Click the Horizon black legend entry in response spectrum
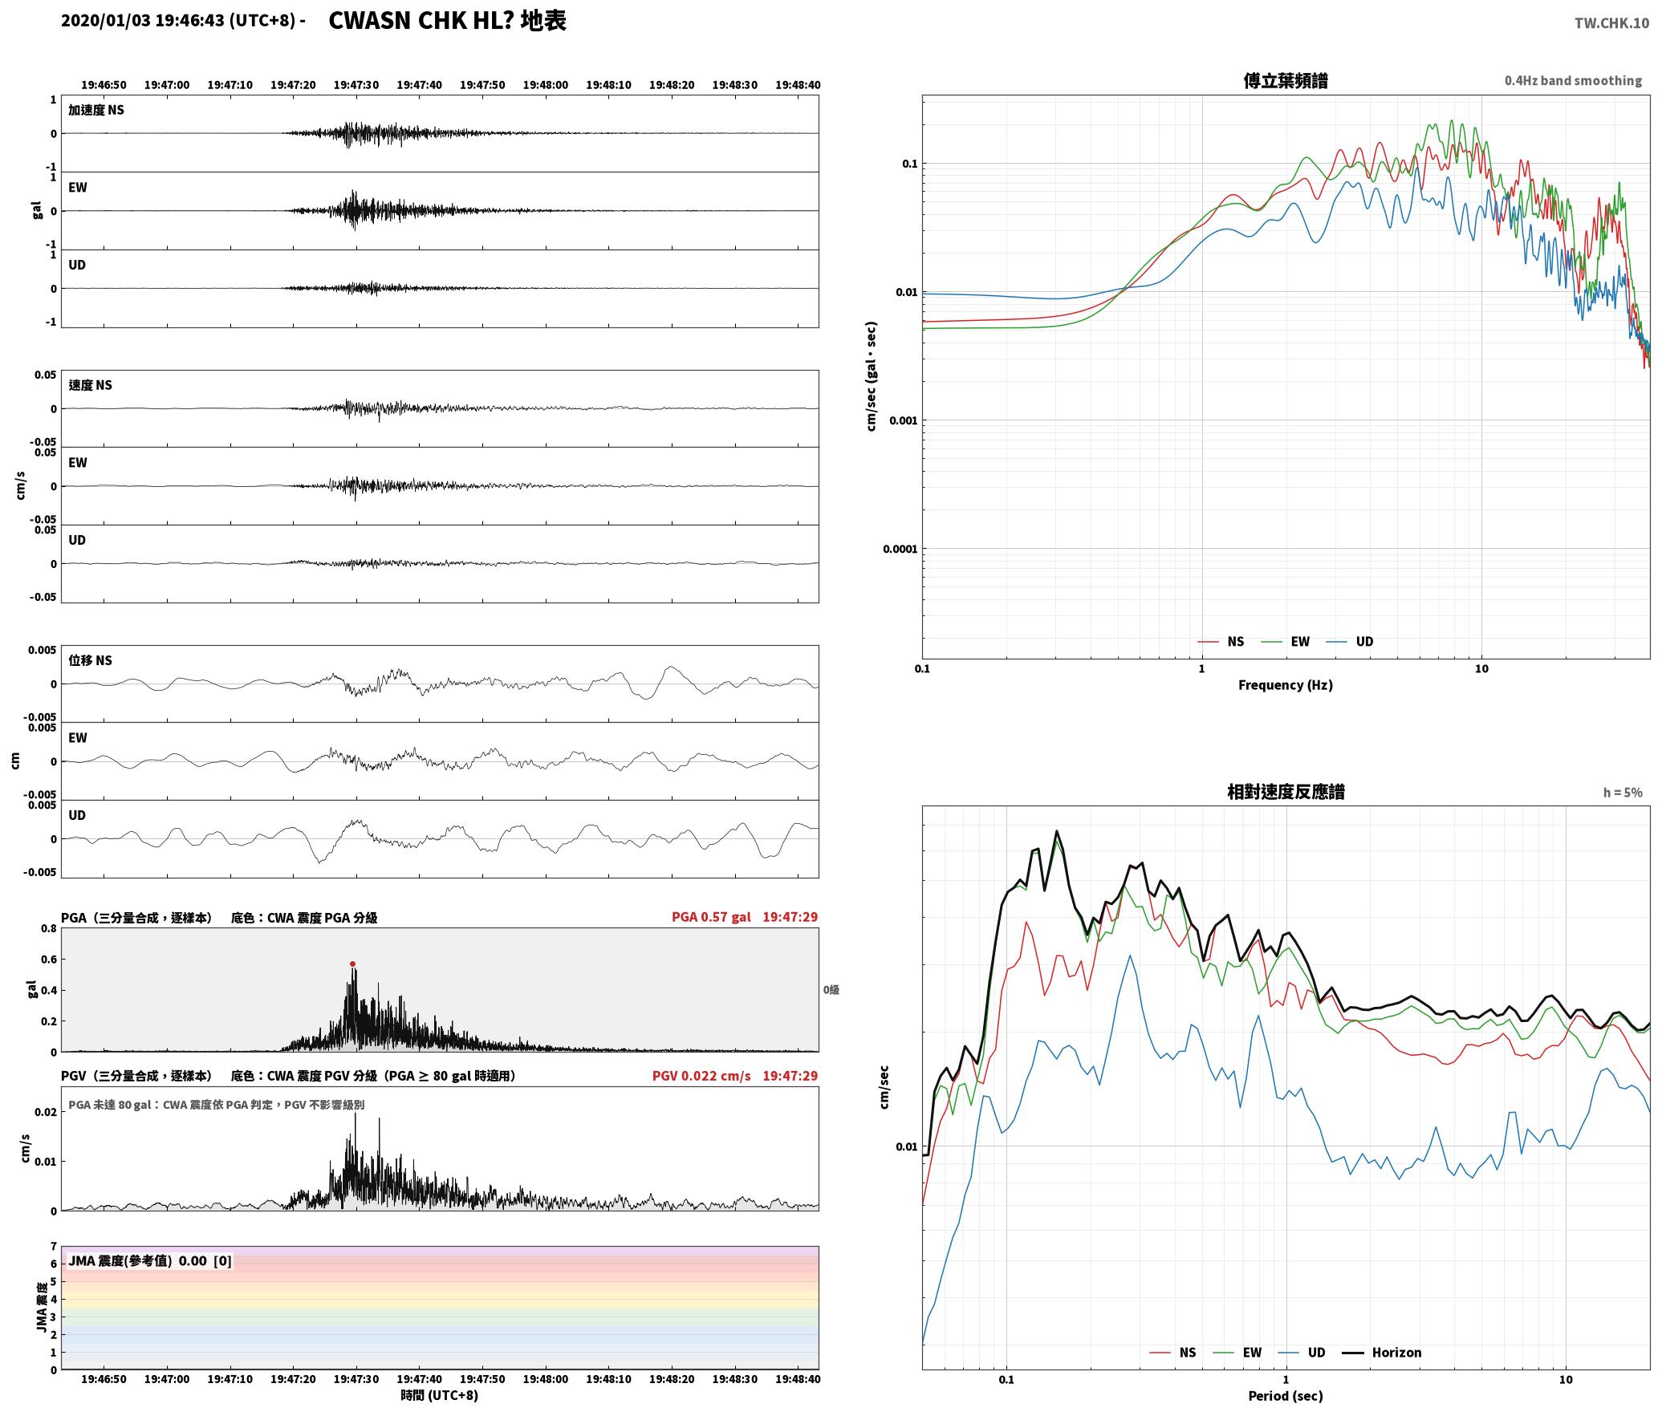 tap(1382, 1353)
